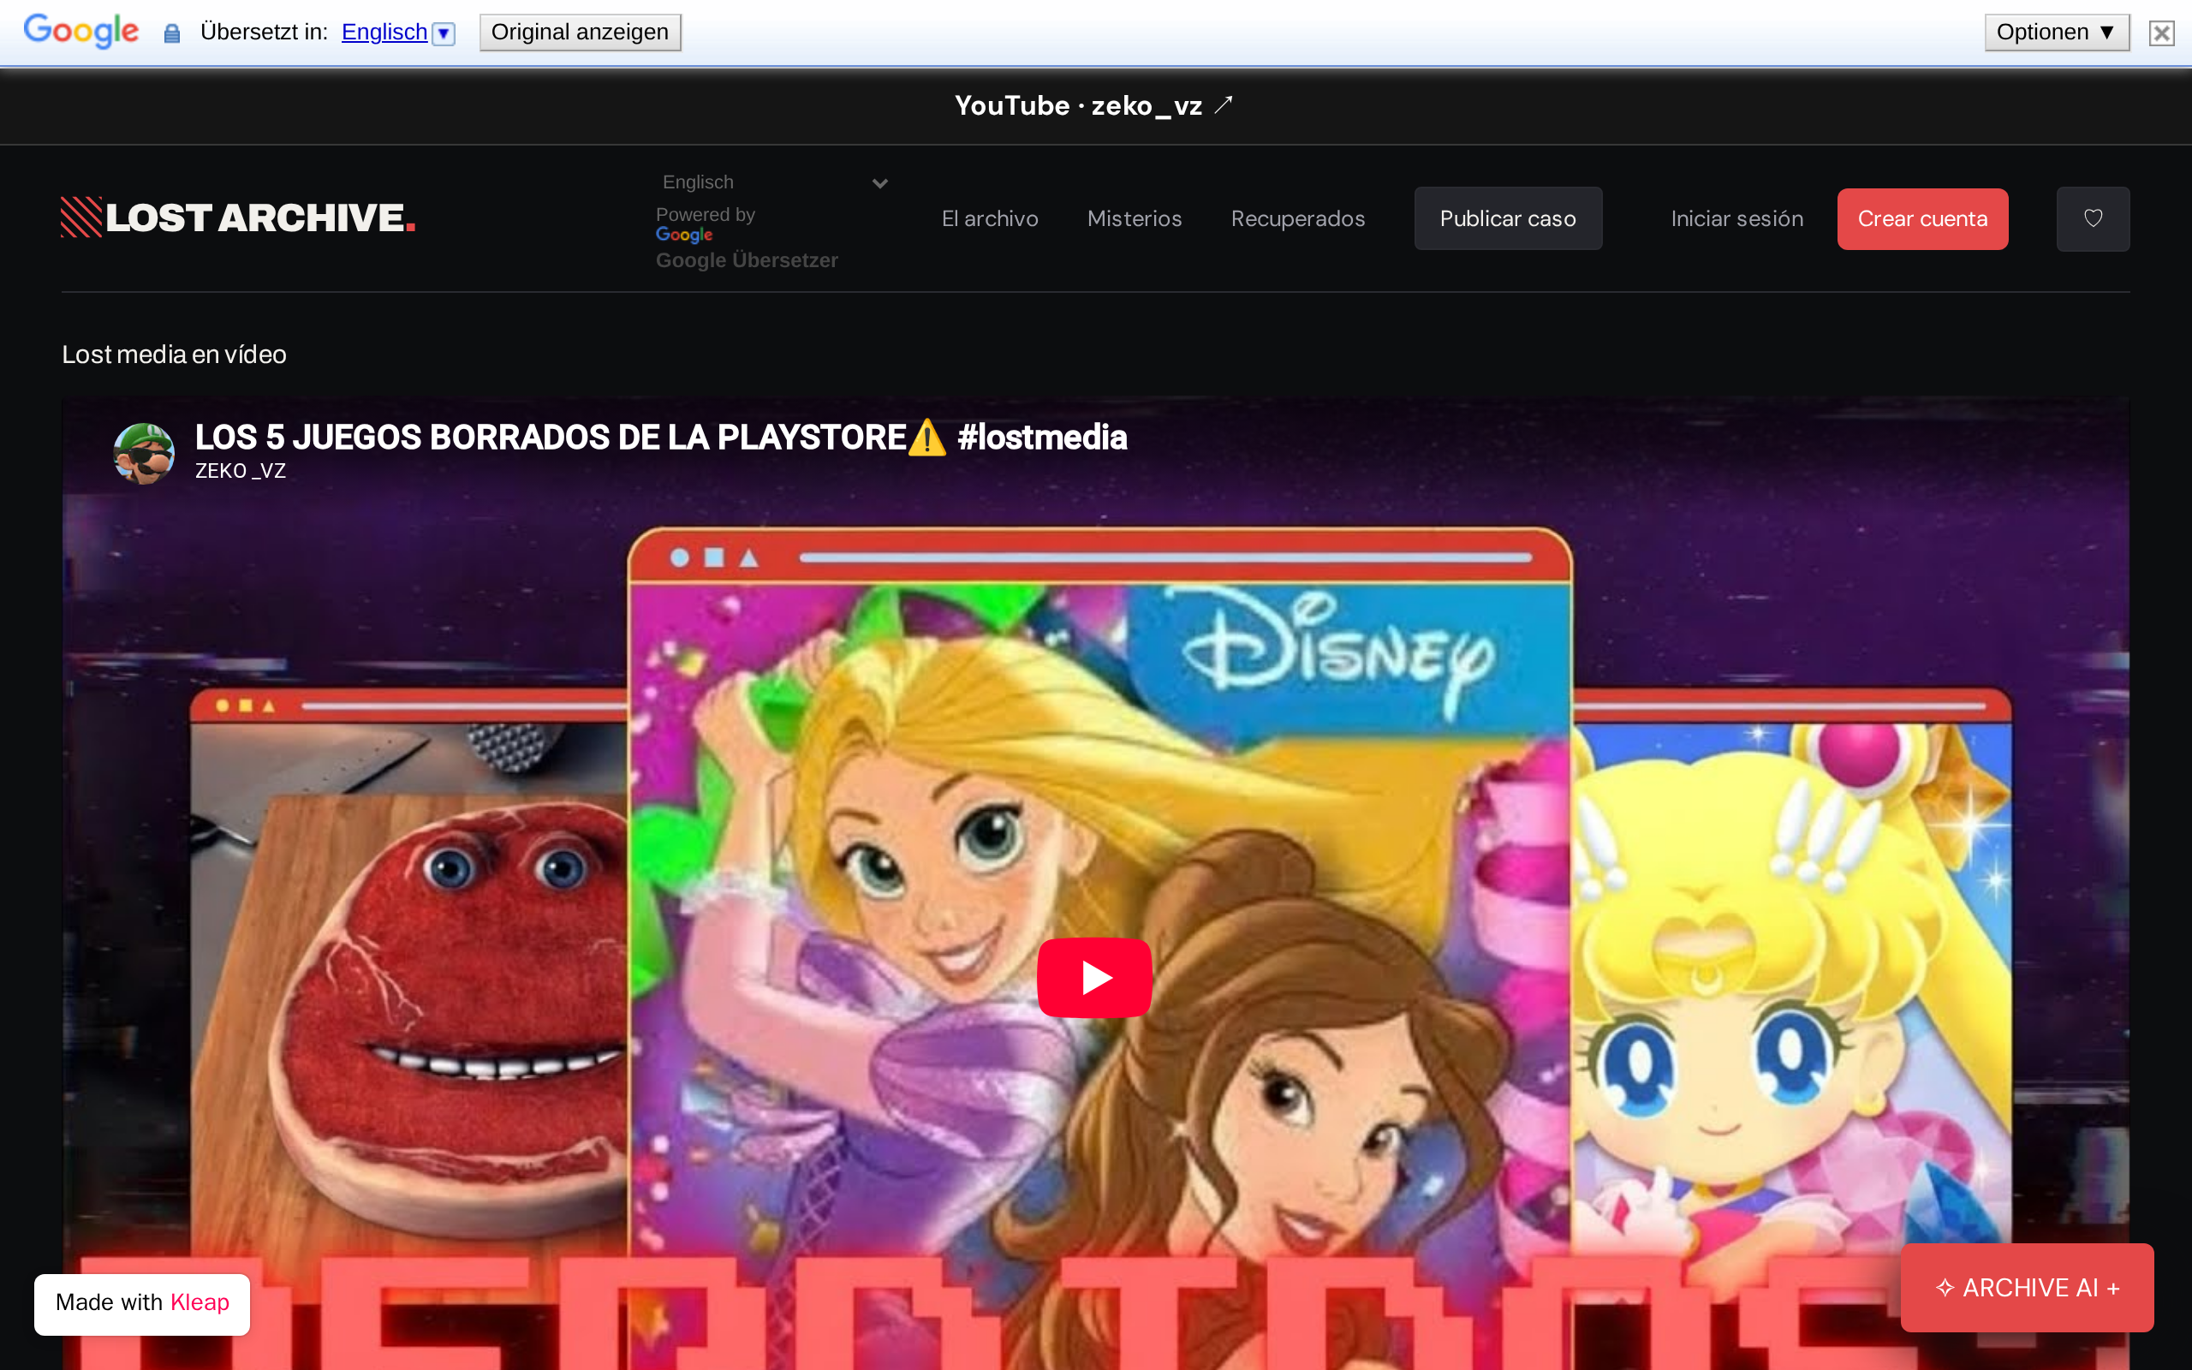2192x1370 pixels.
Task: Click the external arrow icon after zeko_vz
Action: 1224,105
